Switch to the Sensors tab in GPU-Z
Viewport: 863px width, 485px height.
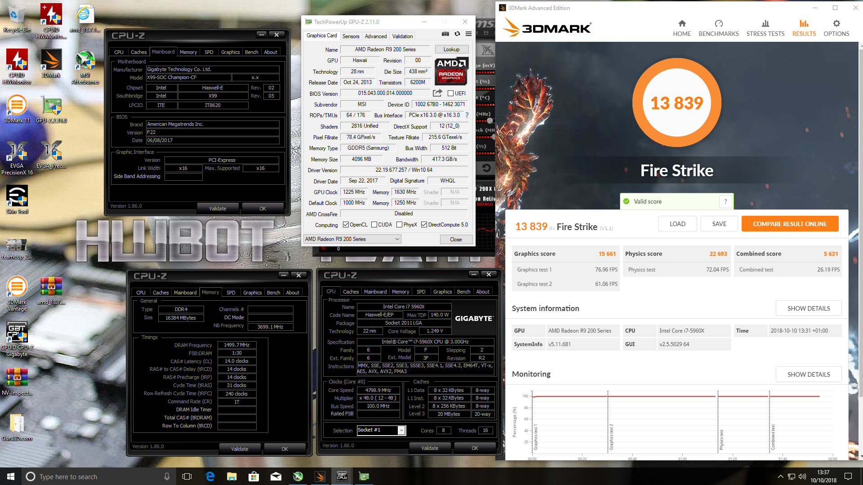351,36
